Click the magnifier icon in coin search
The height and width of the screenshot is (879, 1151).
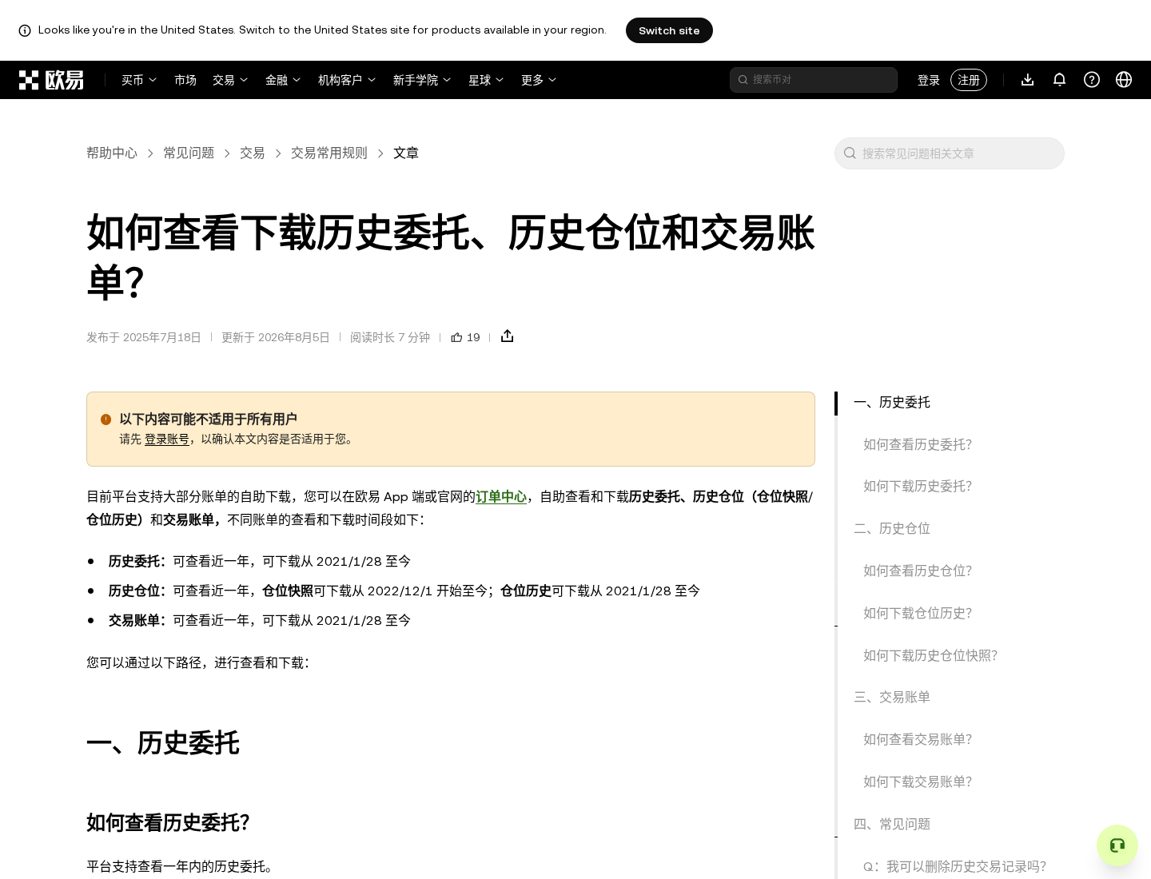743,80
